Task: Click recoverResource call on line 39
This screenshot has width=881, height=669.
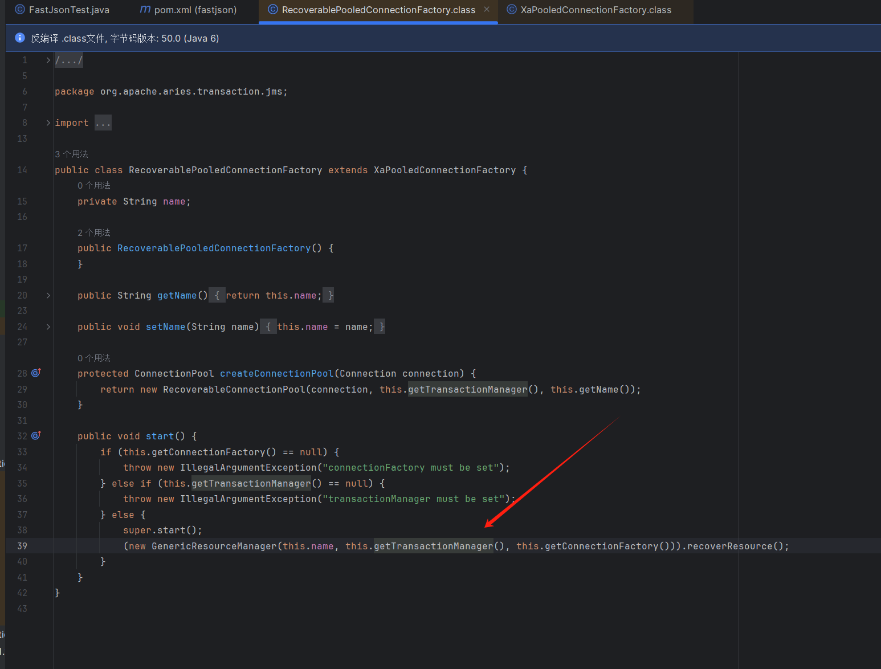Action: (x=730, y=546)
